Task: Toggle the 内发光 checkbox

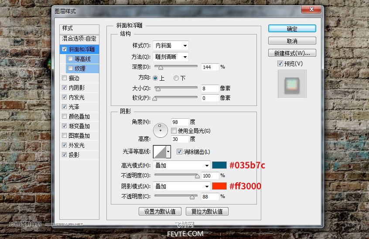Action: (x=64, y=97)
